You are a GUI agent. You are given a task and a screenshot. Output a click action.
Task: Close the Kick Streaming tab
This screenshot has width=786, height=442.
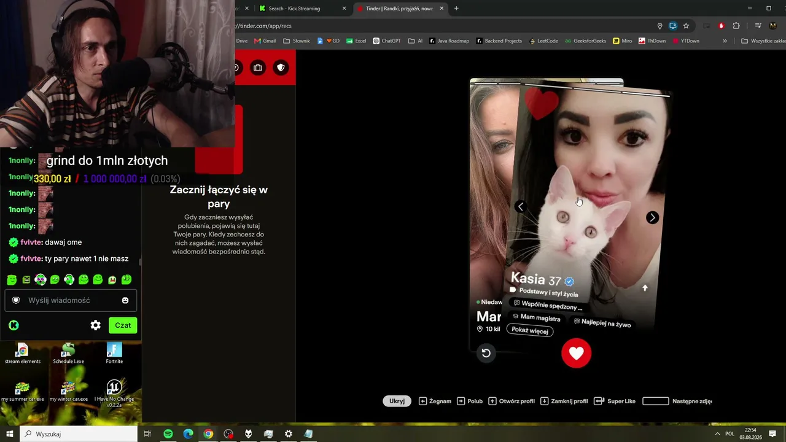[344, 9]
